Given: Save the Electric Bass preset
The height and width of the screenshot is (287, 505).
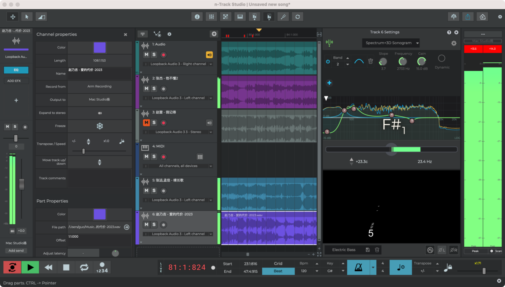Looking at the screenshot, I should coord(367,250).
